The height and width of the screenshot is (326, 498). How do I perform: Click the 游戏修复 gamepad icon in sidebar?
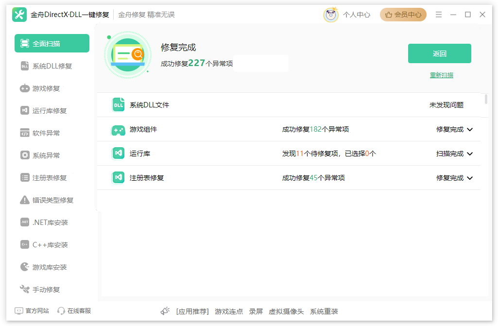coord(25,88)
